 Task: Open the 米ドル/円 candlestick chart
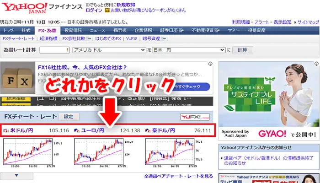click(x=28, y=151)
